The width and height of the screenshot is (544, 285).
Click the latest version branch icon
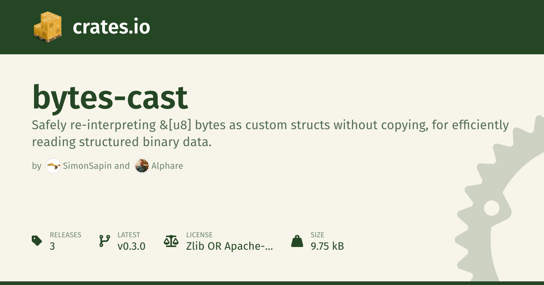(104, 241)
